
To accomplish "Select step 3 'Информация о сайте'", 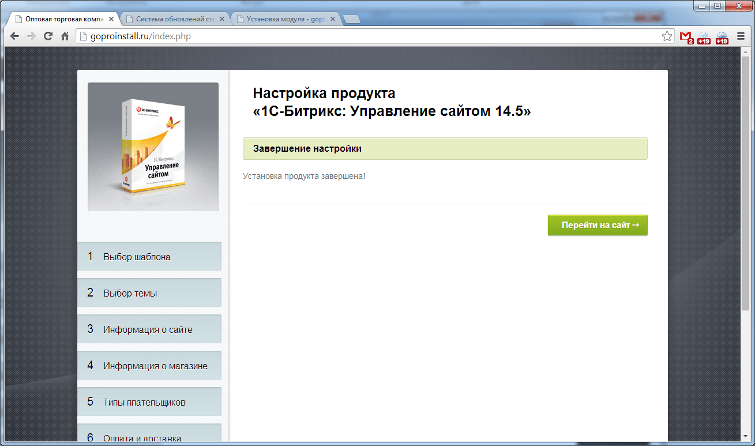I will click(x=149, y=329).
